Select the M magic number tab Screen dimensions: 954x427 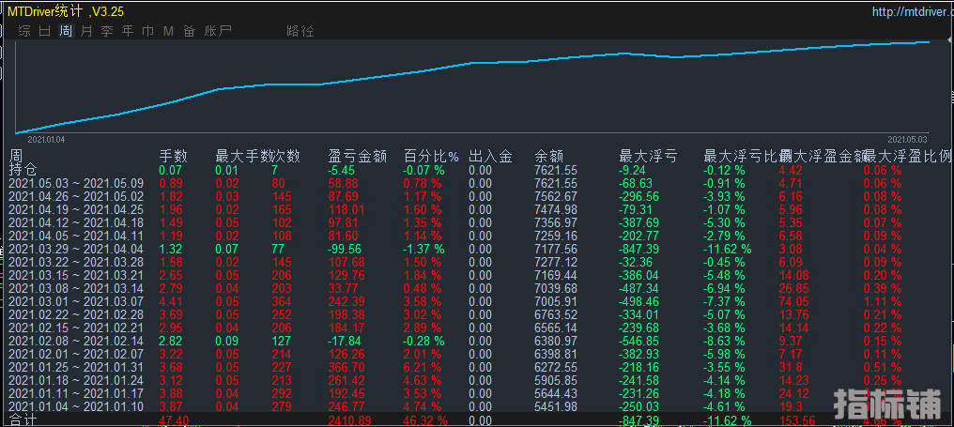tap(168, 31)
